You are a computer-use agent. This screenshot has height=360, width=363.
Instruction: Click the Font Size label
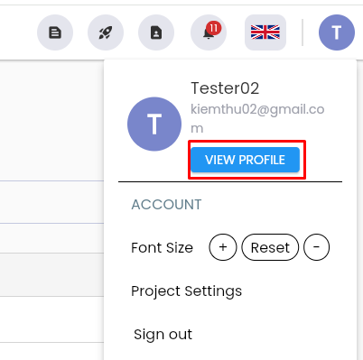coord(162,248)
